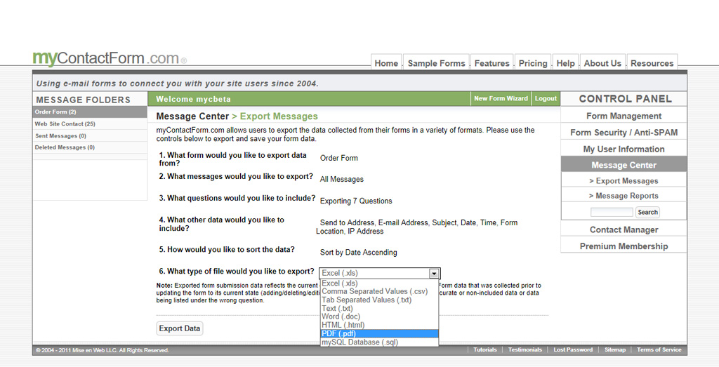Viewport: 719px width, 367px height.
Task: Click the Logout button
Action: click(x=546, y=98)
